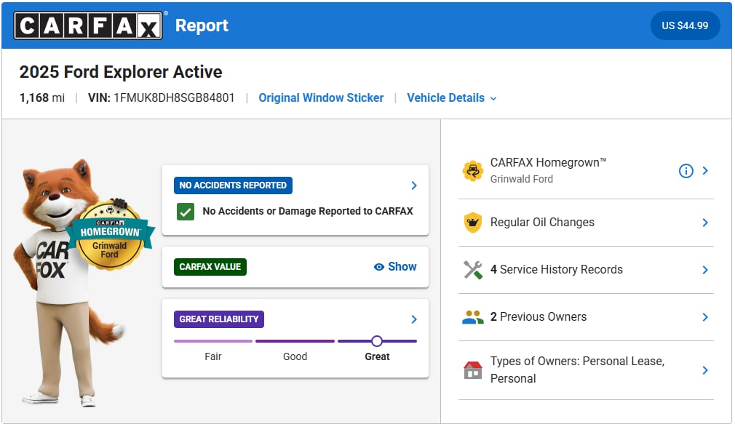Viewport: 735px width, 427px height.
Task: Open the 2 Previous Owners row
Action: coord(586,317)
